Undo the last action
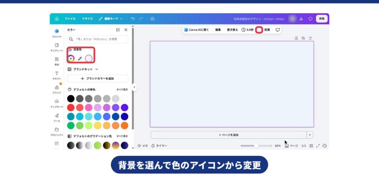 coord(133,19)
